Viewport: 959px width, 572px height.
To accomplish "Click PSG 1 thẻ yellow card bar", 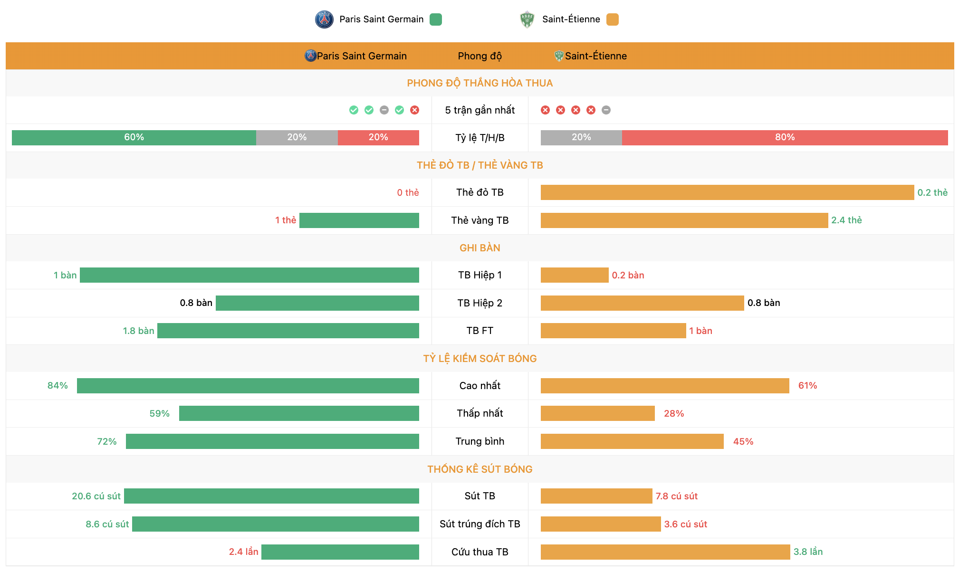I will 359,220.
